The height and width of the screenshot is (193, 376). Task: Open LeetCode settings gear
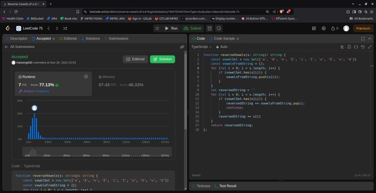[x=323, y=28]
